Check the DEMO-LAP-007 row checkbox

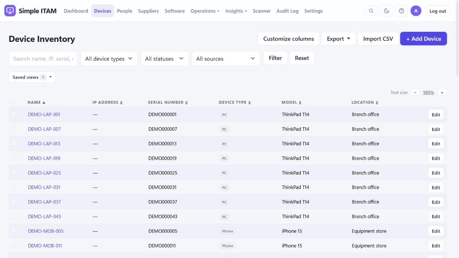(14, 129)
